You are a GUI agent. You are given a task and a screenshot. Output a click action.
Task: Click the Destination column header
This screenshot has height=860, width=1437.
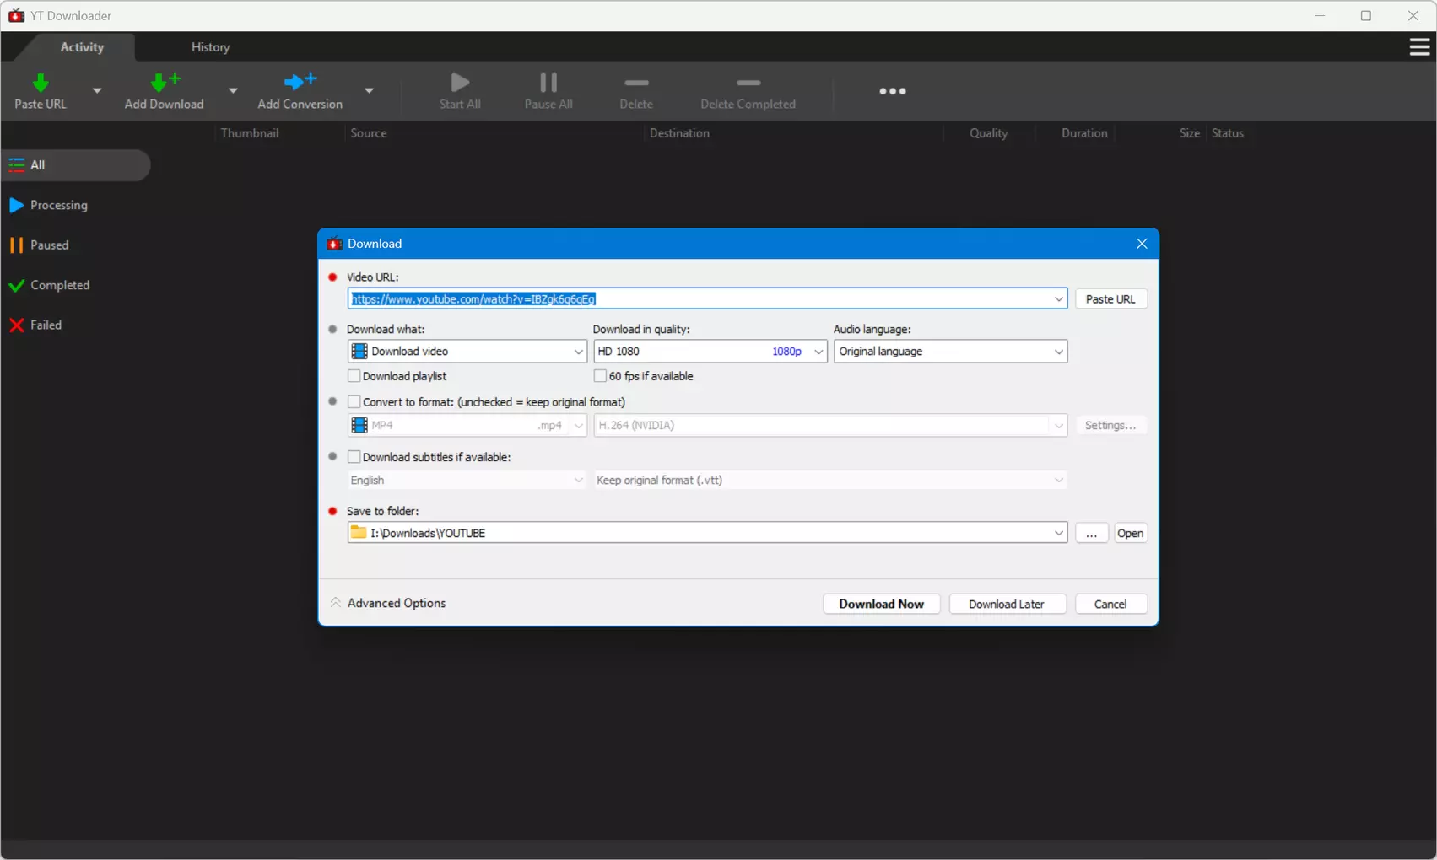(679, 133)
